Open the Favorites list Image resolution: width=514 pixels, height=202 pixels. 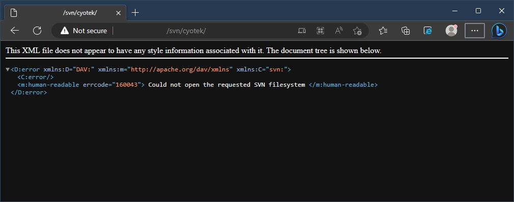(x=383, y=31)
